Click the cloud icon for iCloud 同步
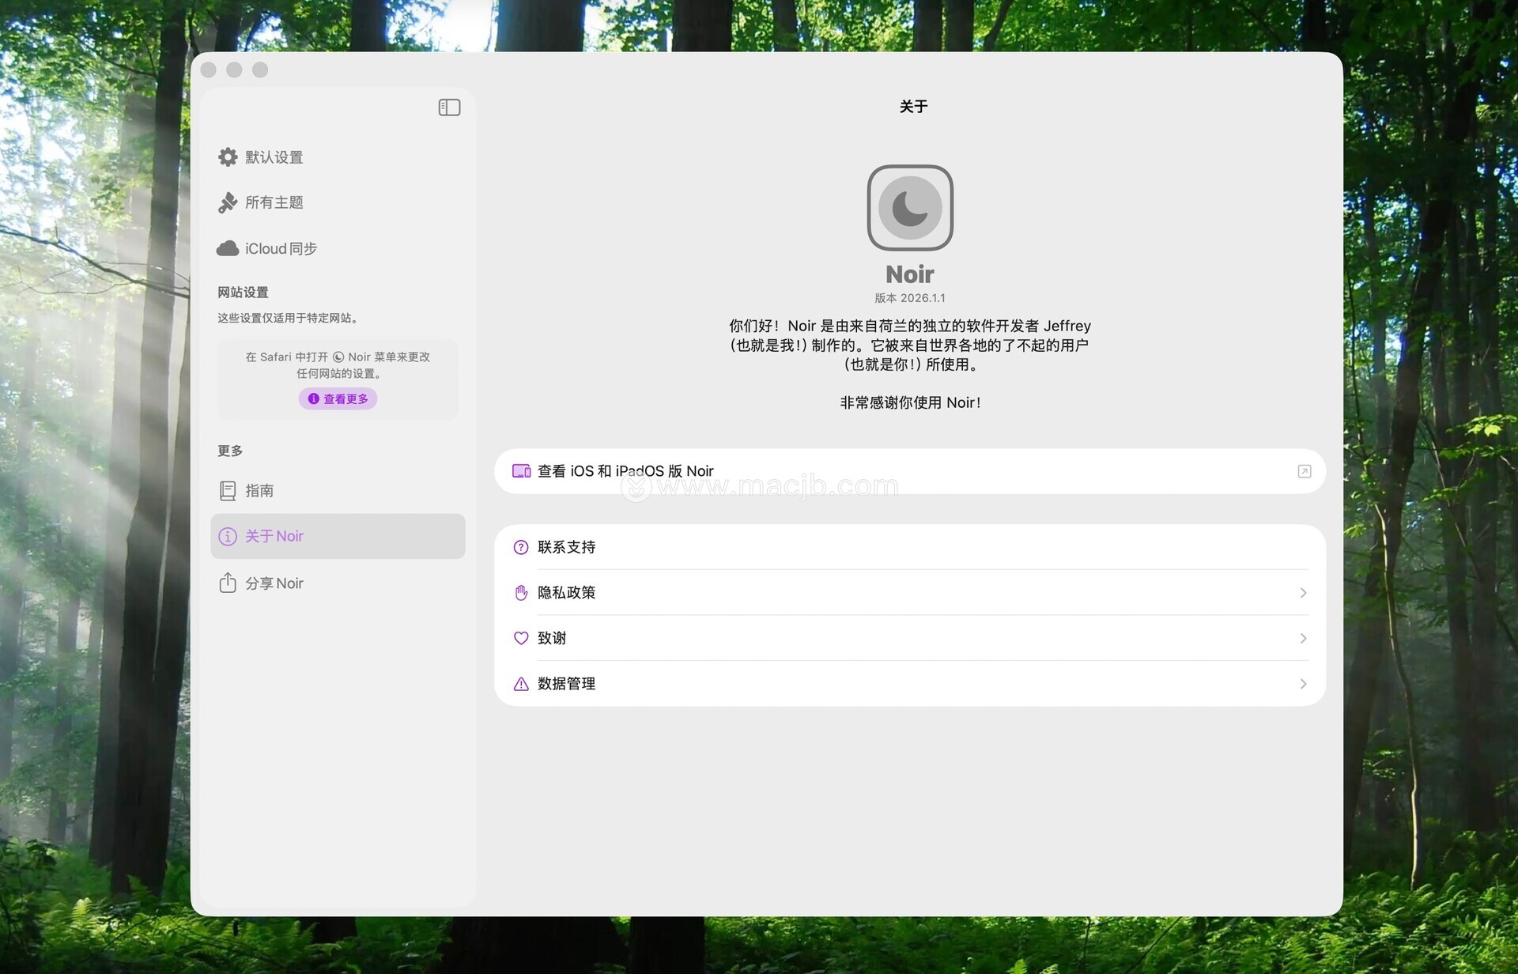Viewport: 1518px width, 974px height. [228, 249]
